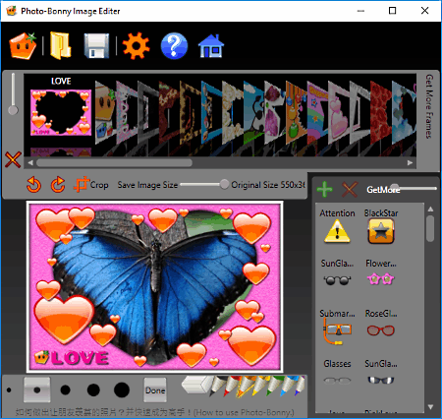Choose the round black SunGla... sticker

337,273
